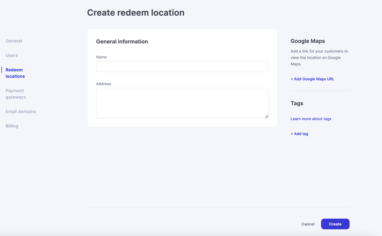Screen dimensions: 382x236
Task: Click the + Add tag link
Action: [x=299, y=134]
